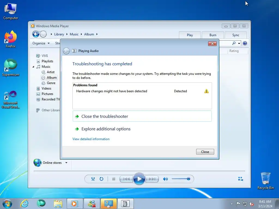Click Close the troubleshooter option
The image size is (279, 209).
pos(142,116)
